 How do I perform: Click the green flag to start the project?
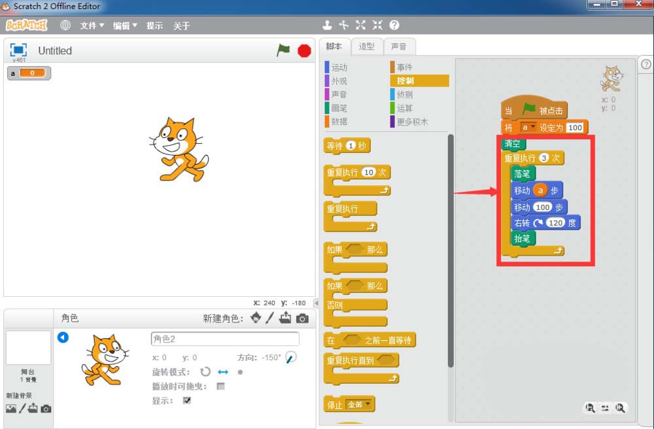pyautogui.click(x=283, y=50)
